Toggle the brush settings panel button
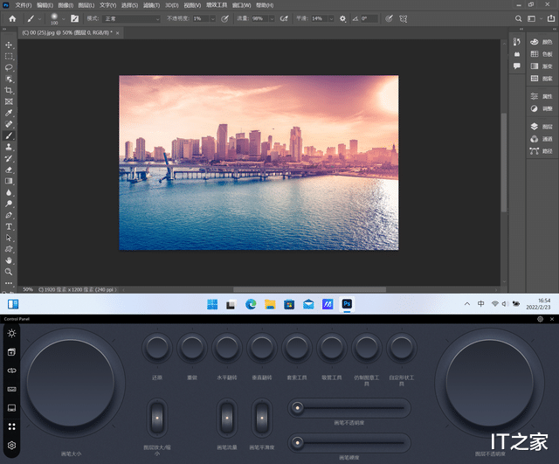Viewport: 559px width, 464px height. [x=74, y=17]
